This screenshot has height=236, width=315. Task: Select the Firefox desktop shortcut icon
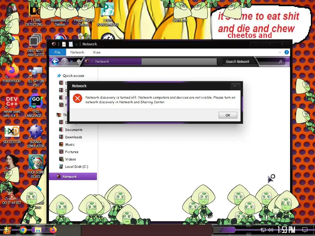click(12, 73)
